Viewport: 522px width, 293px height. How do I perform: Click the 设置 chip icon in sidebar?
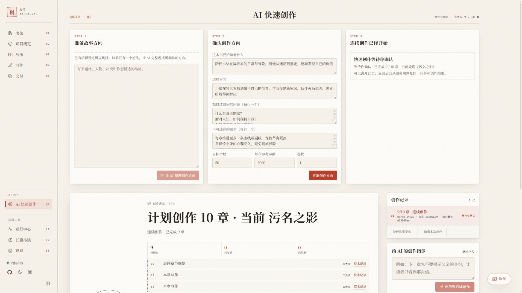click(x=10, y=251)
